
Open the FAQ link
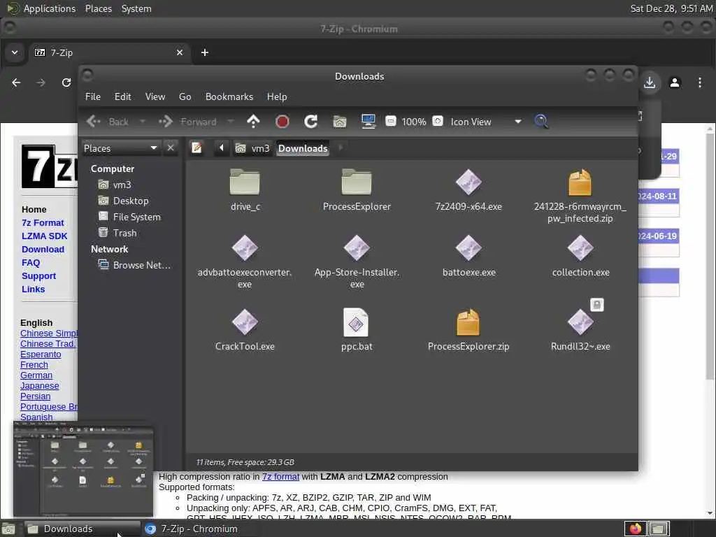point(31,263)
